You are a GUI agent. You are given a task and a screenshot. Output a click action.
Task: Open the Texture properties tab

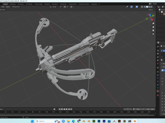point(158,95)
